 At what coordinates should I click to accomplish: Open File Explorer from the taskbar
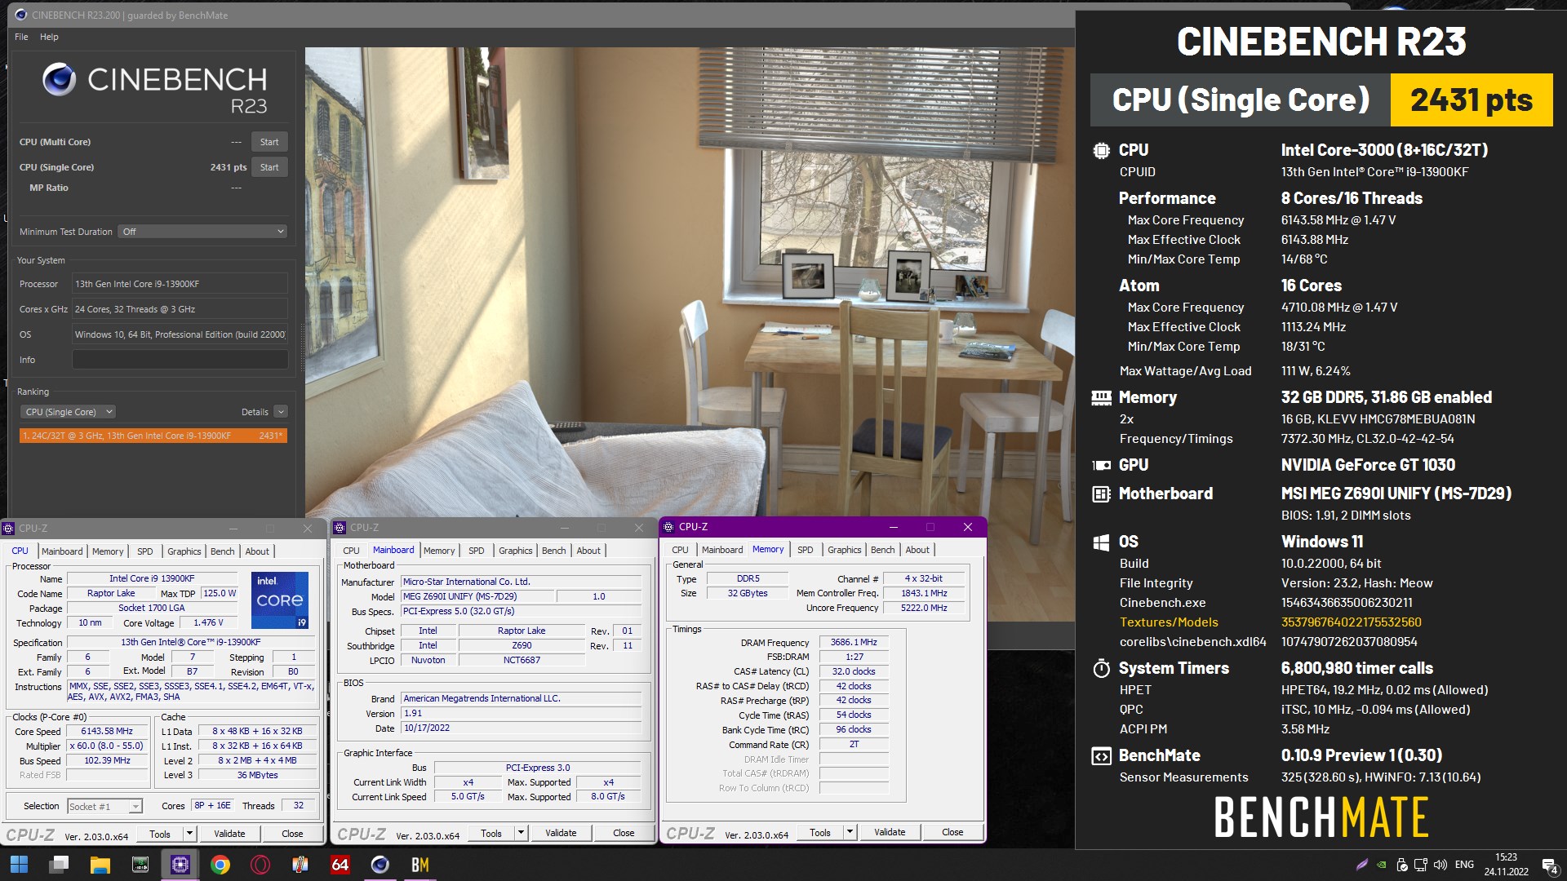tap(100, 865)
